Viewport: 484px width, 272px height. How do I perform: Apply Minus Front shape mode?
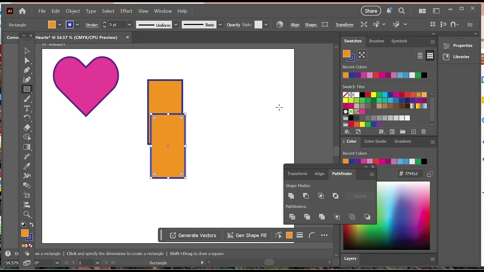(306, 196)
